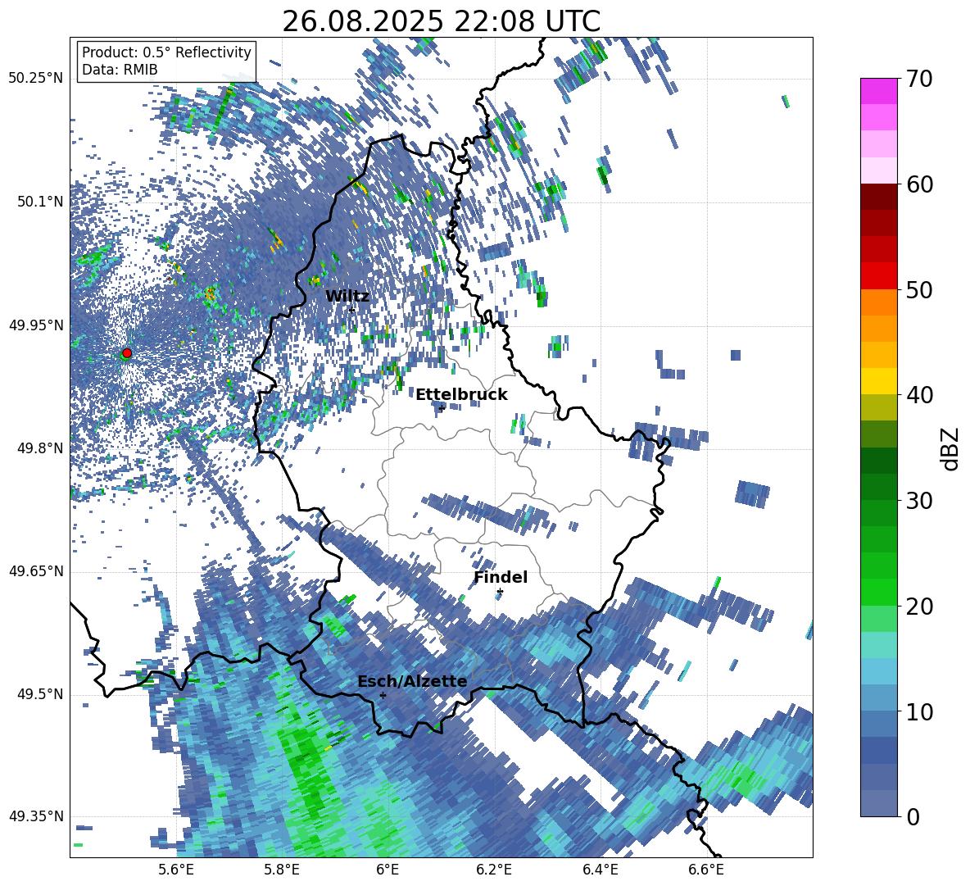
Task: Click the 30 tick on colorbar
Action: click(x=918, y=500)
